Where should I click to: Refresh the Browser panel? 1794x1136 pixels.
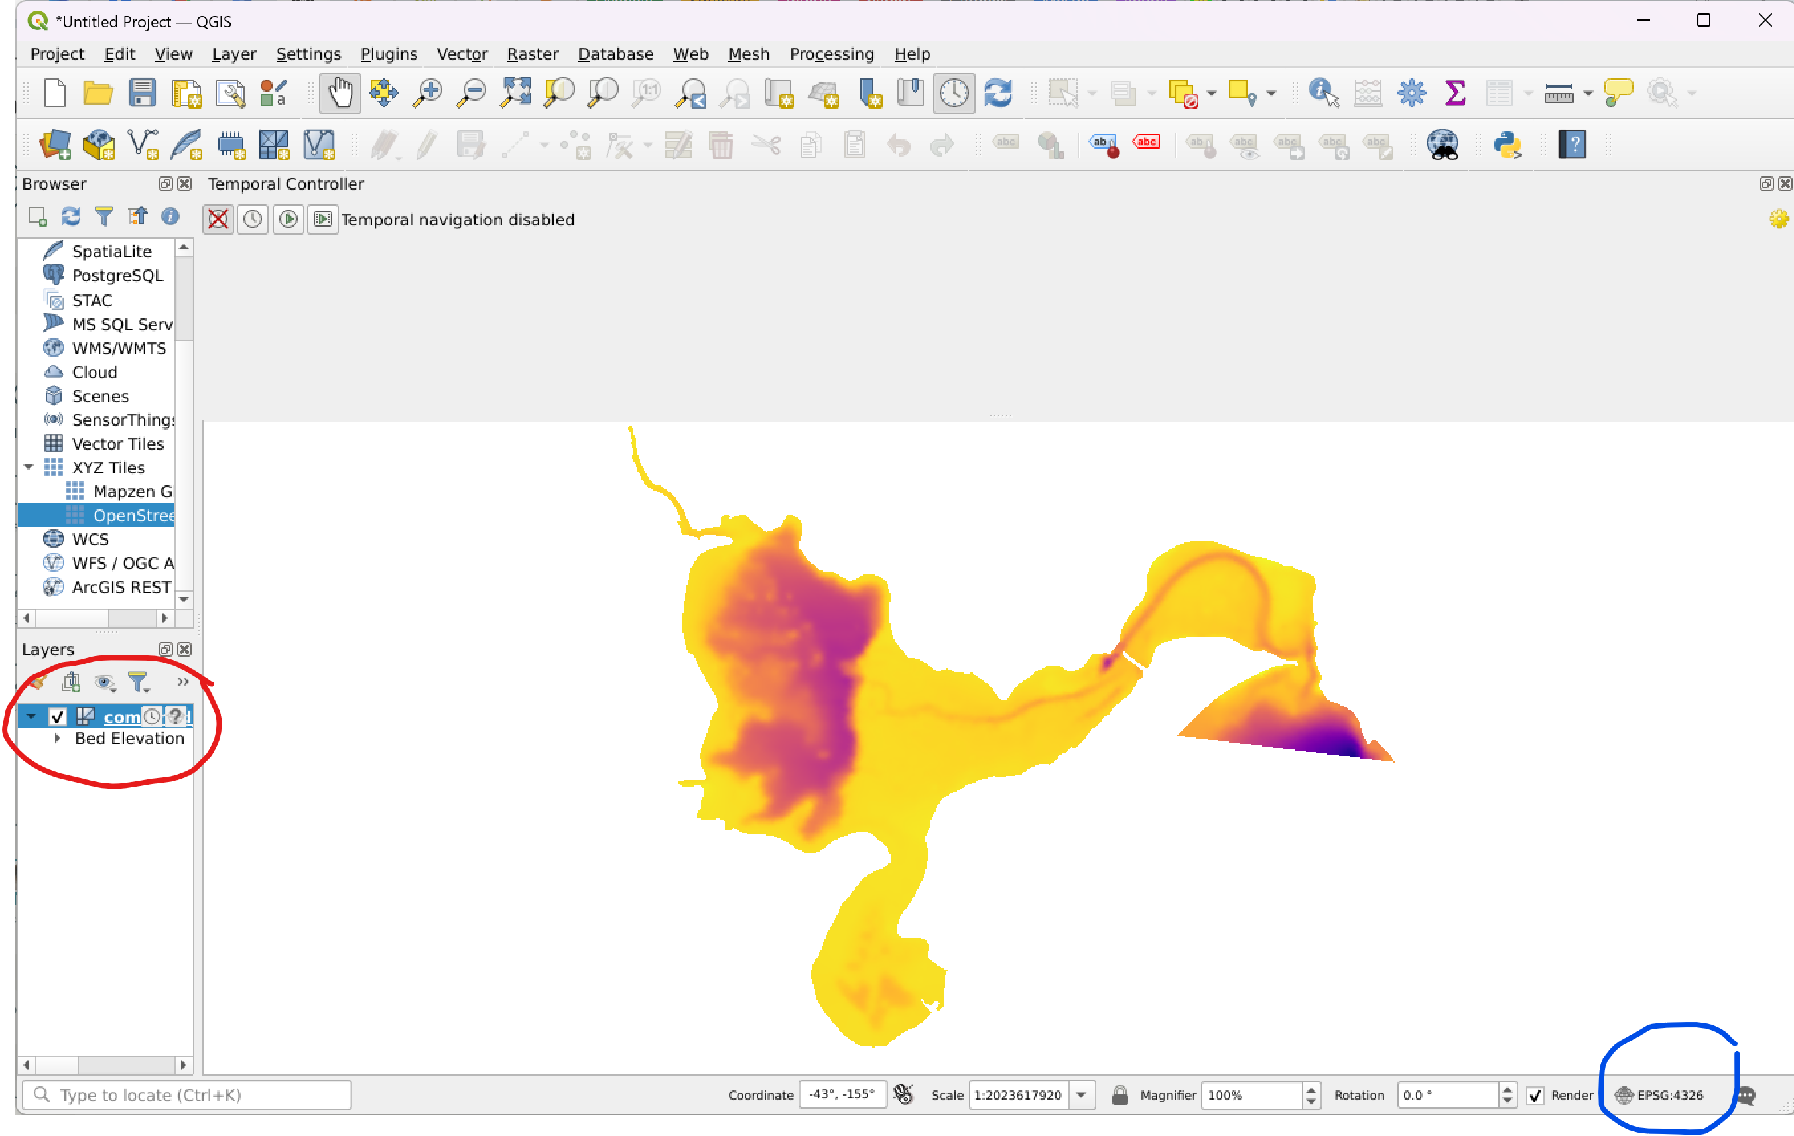[71, 217]
